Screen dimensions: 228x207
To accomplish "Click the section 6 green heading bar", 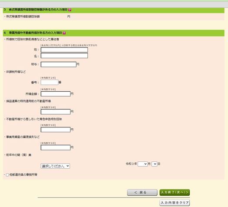I will pyautogui.click(x=114, y=33).
